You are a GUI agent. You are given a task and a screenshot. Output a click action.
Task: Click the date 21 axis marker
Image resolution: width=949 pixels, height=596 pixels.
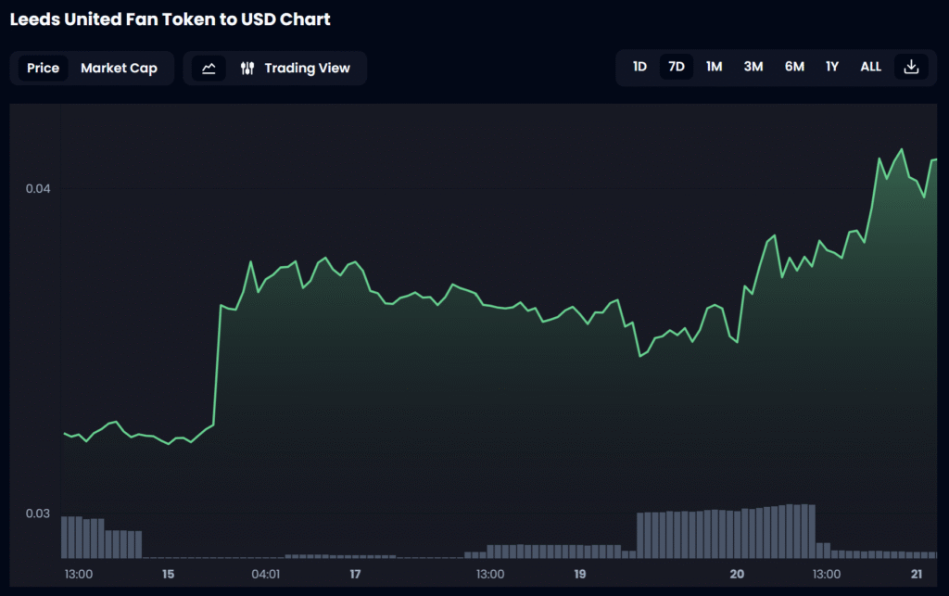click(x=917, y=574)
